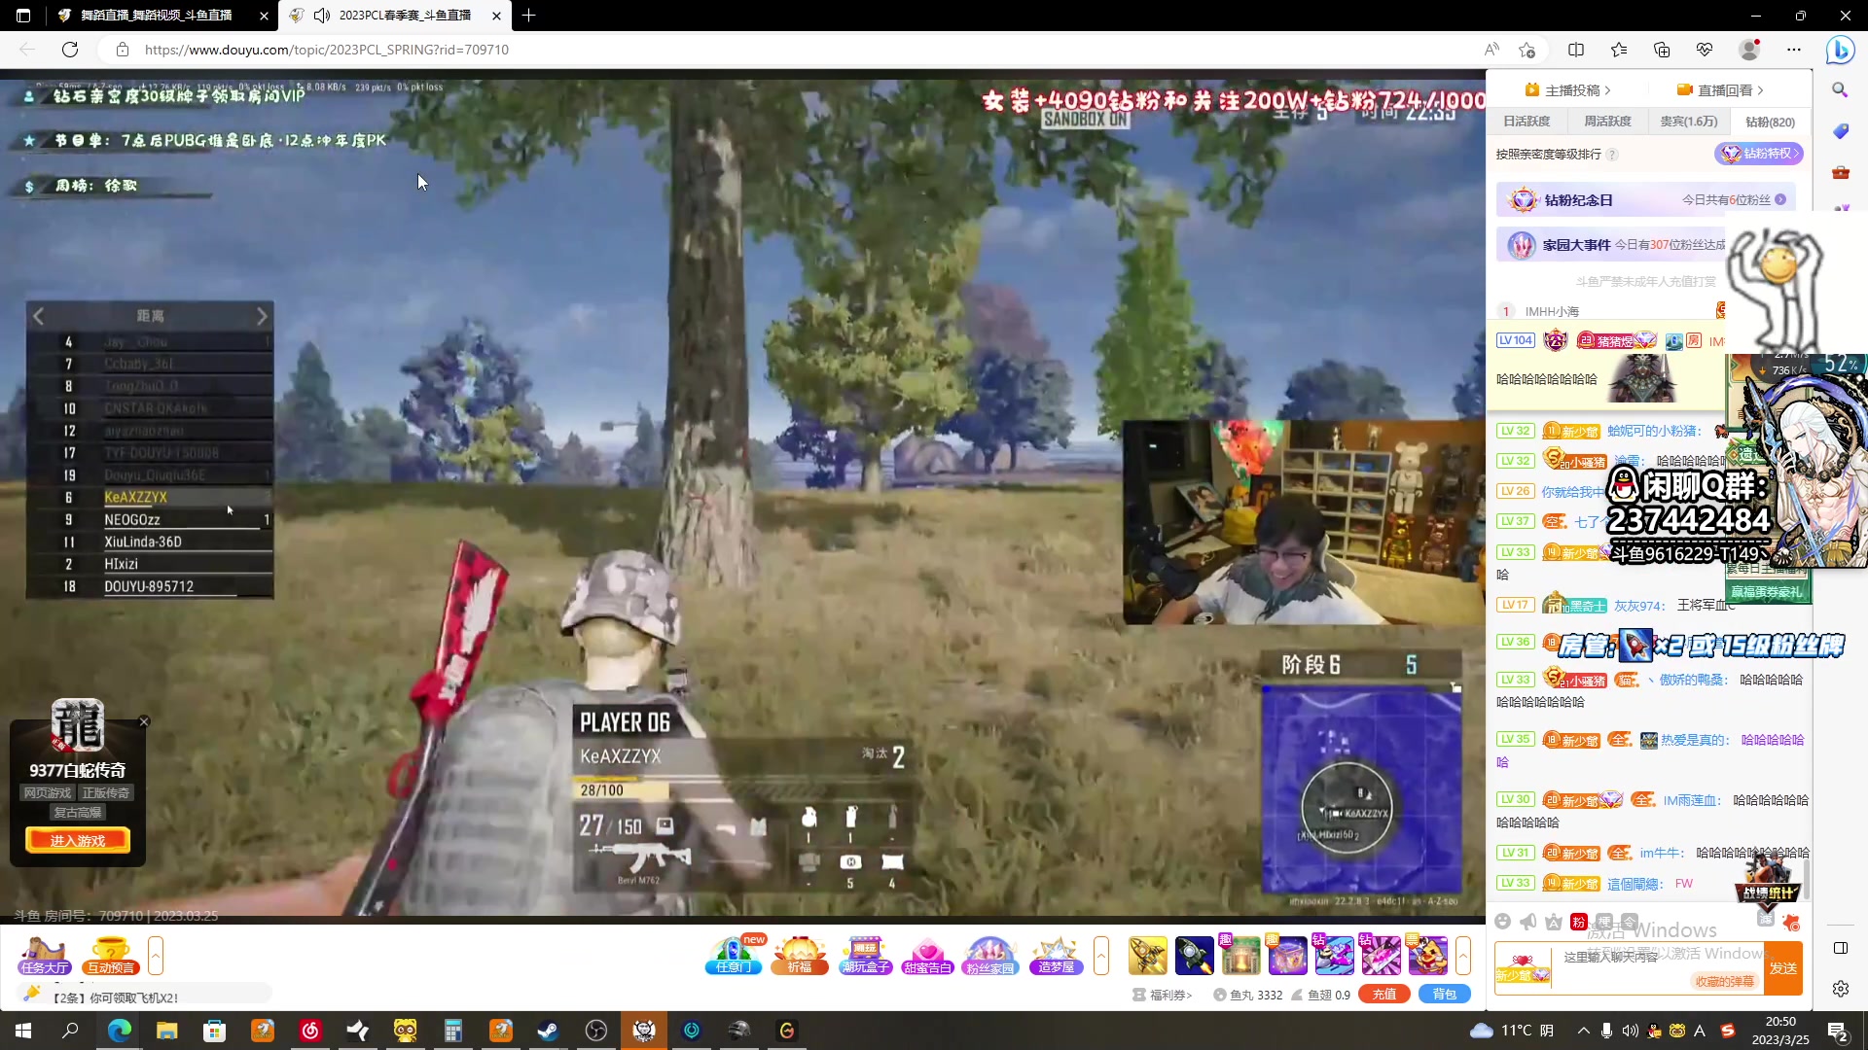Viewport: 1868px width, 1050px height.
Task: Open the 潮玩盒子 toy box icon
Action: tap(865, 955)
